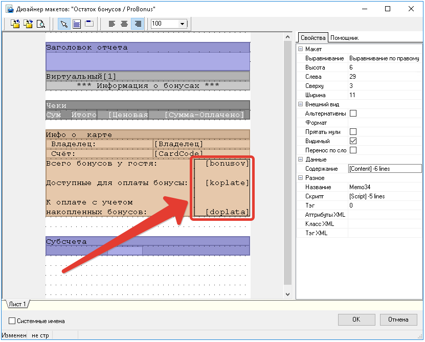Image resolution: width=425 pixels, height=342 pixels.
Task: Select the Заголовок отчета band header
Action: [148, 48]
